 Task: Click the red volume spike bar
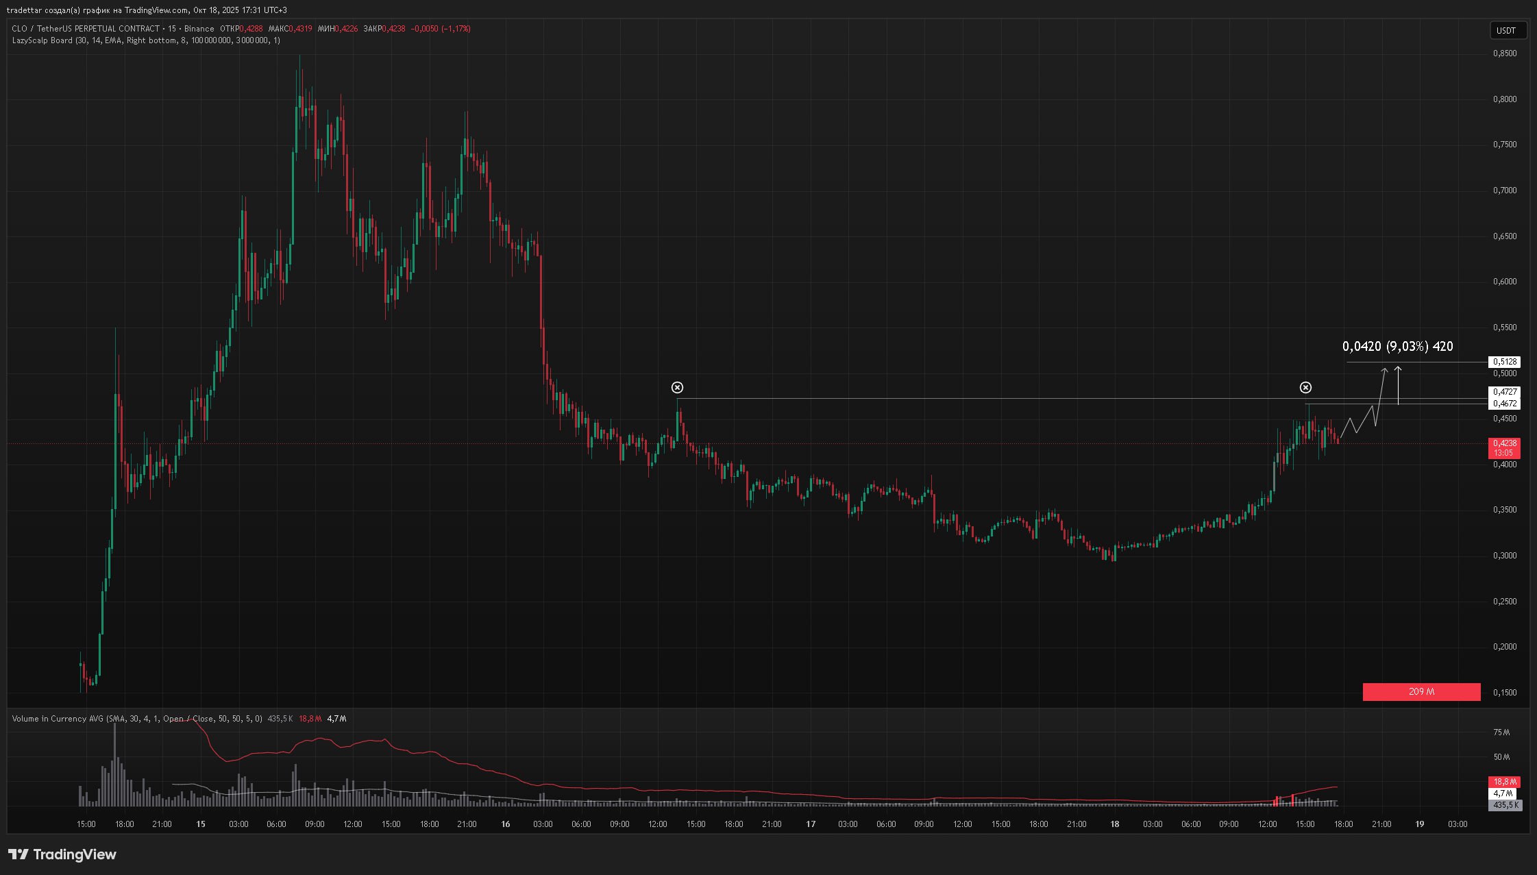[x=1292, y=799]
